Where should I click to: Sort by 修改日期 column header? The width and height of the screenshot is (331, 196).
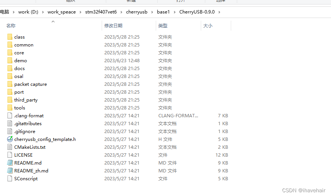113,26
